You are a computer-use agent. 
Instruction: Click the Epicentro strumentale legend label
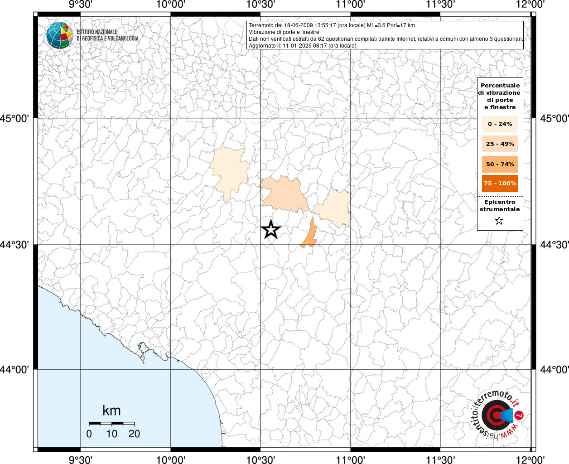(500, 206)
